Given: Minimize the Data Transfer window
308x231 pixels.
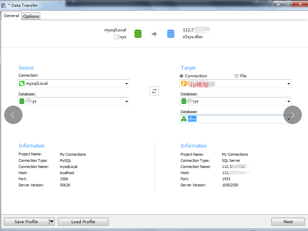Looking at the screenshot, I should click(278, 4).
